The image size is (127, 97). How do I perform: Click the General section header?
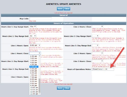point(63,15)
